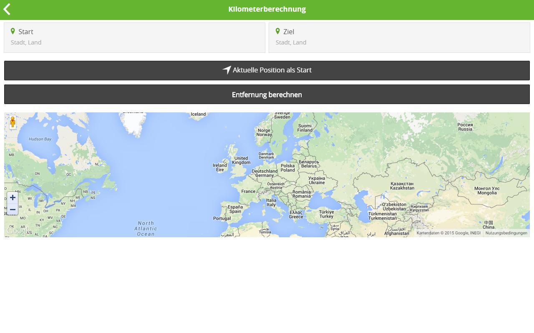Click the Turkmenistan map label
534x333 pixels.
383,216
